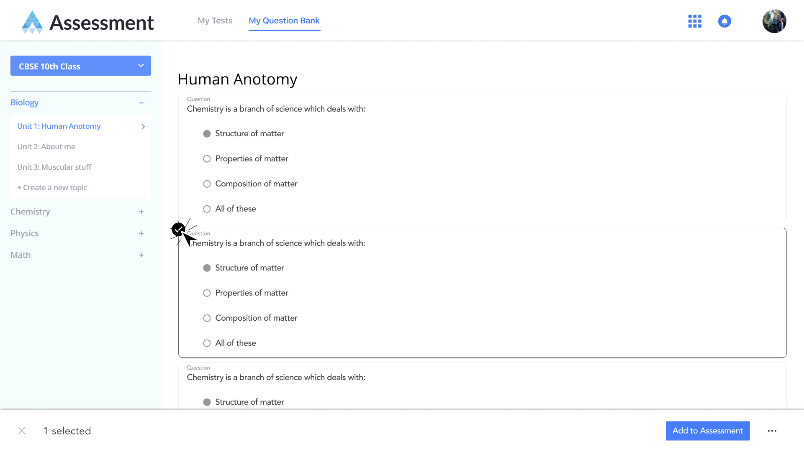Viewport: 804px width, 452px height.
Task: Collapse the Biology section minus icon
Action: 141,103
